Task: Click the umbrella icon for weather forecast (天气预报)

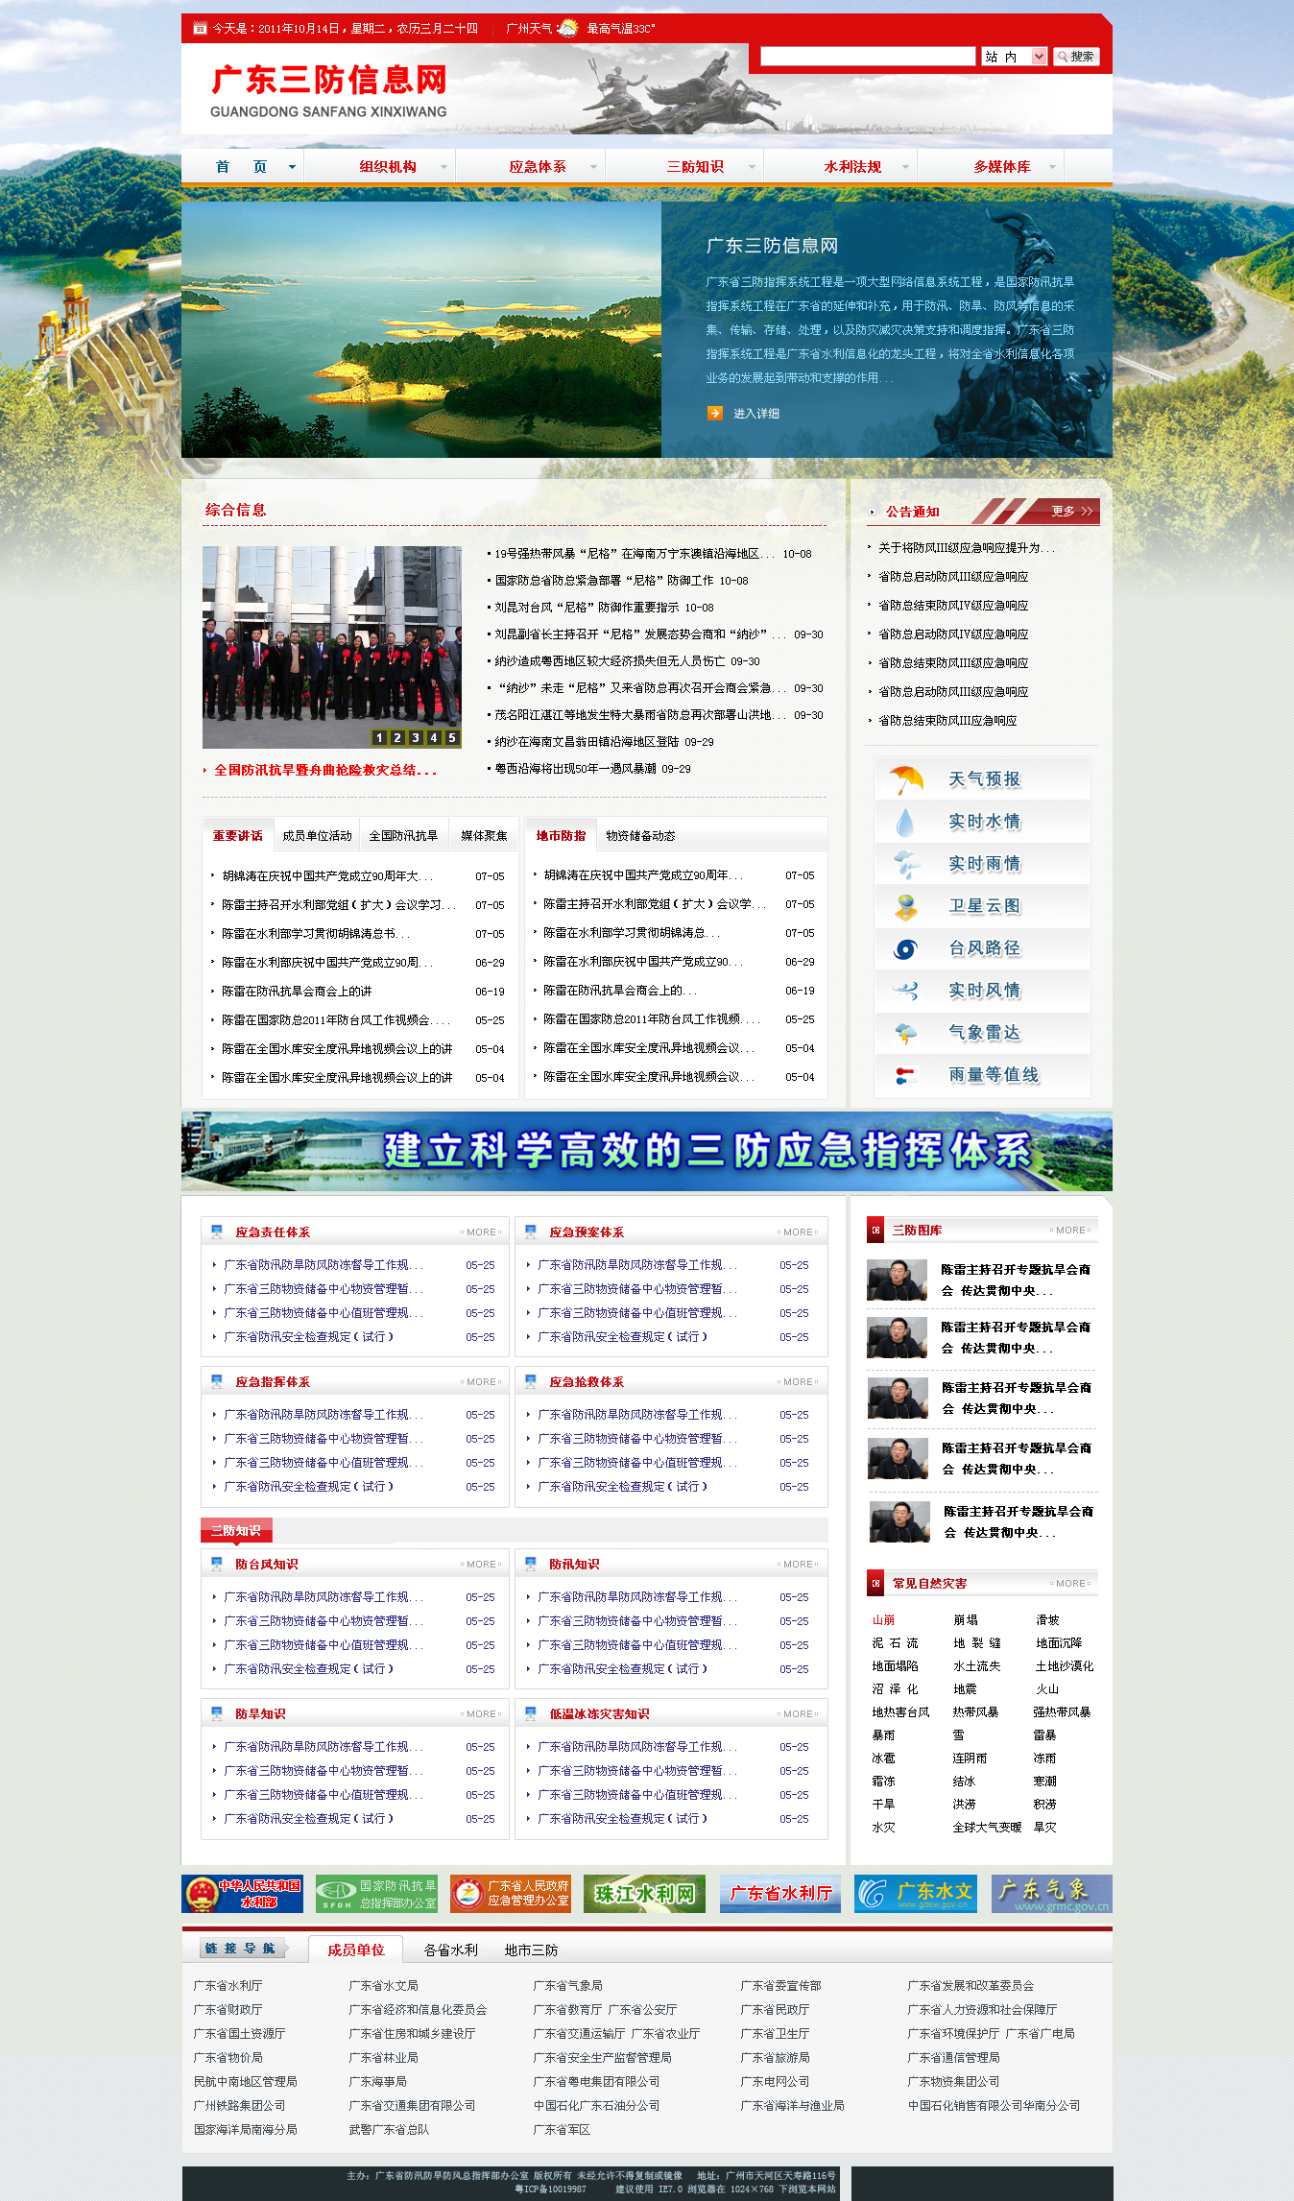Action: (905, 779)
